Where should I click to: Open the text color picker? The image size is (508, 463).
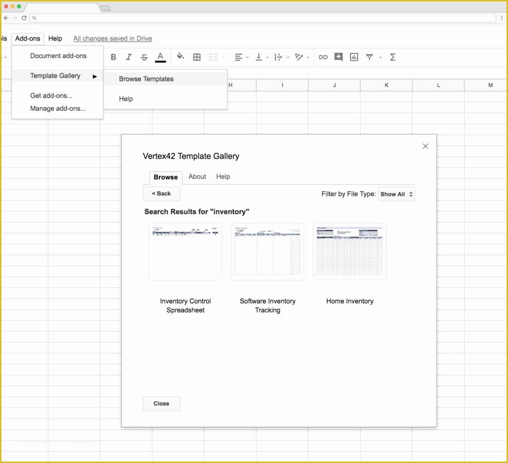coord(160,57)
